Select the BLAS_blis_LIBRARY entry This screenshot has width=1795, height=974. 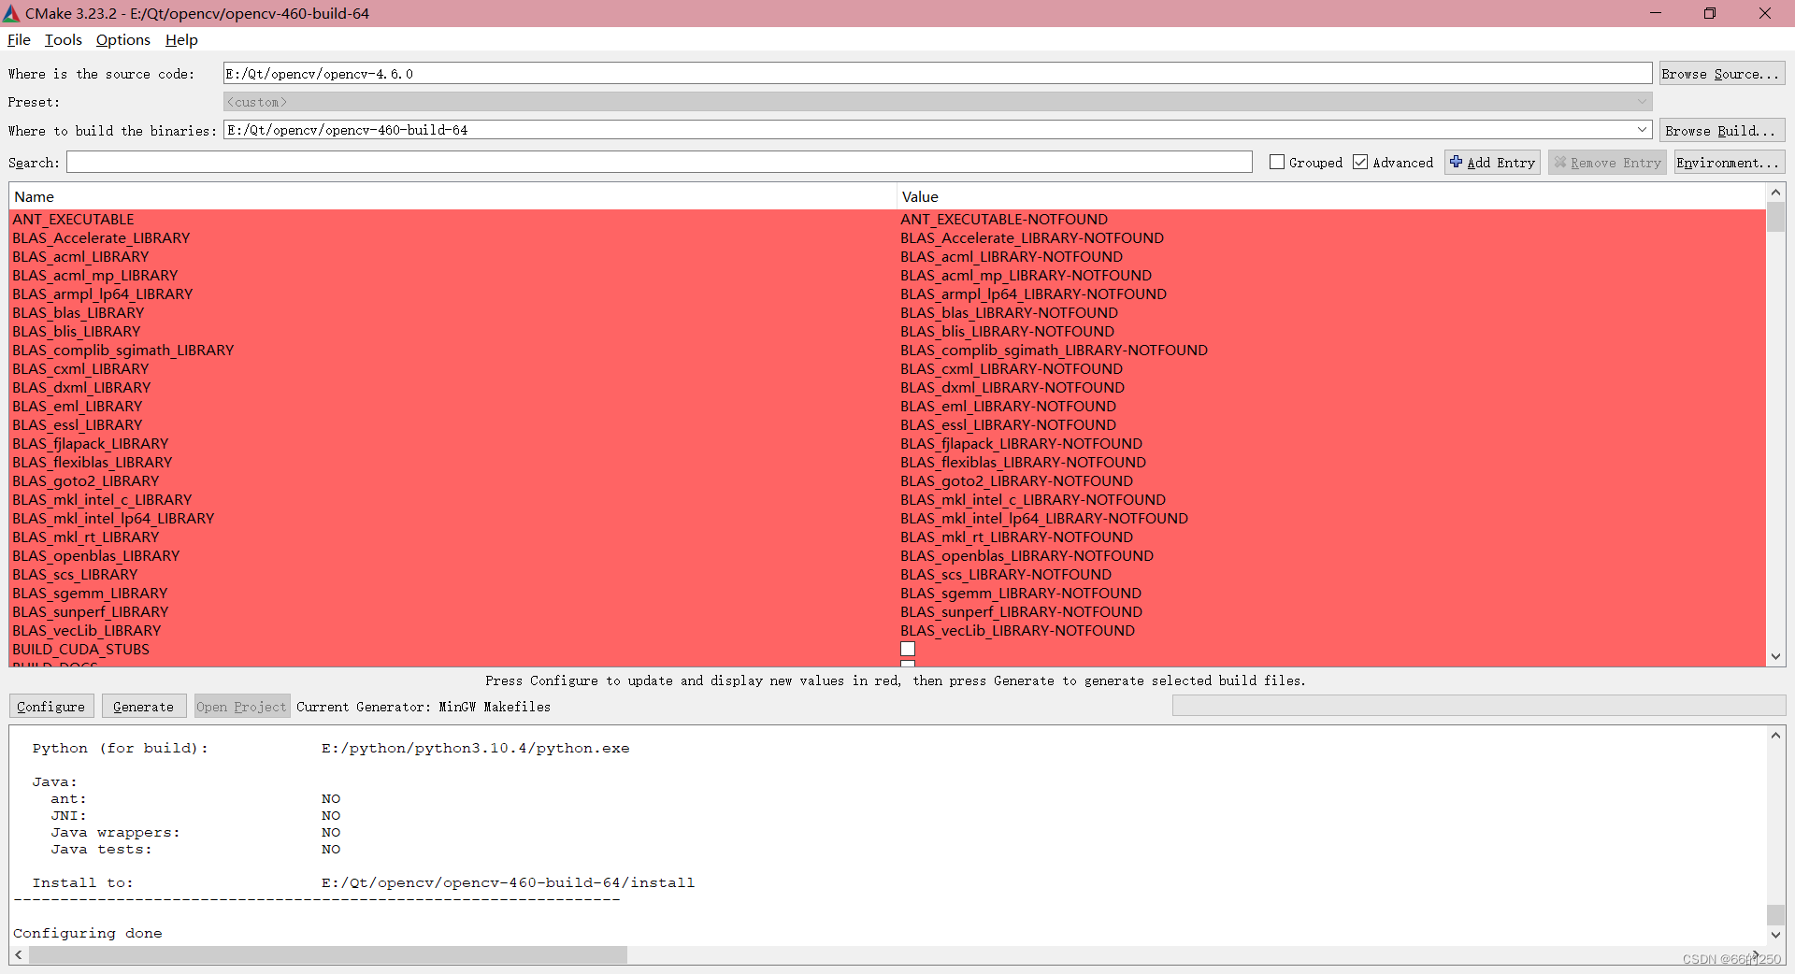[x=77, y=331]
